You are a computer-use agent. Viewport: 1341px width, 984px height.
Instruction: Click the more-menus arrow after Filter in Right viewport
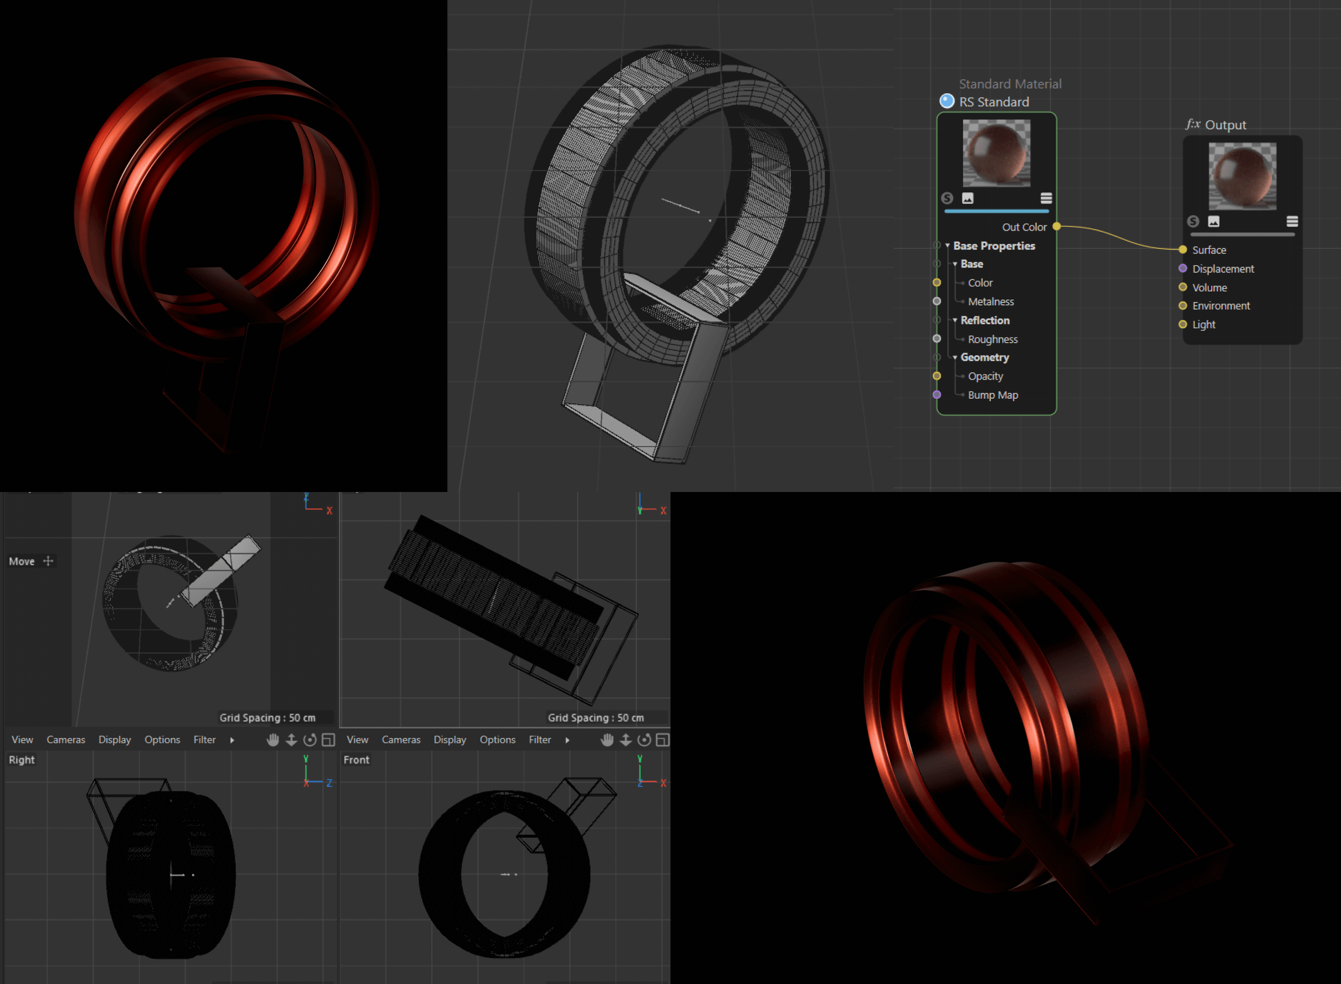[232, 740]
